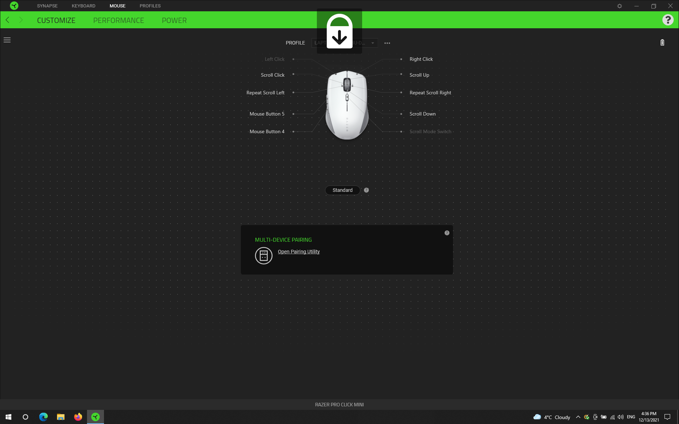679x424 pixels.
Task: Open the Keyboard menu tab
Action: pyautogui.click(x=83, y=6)
